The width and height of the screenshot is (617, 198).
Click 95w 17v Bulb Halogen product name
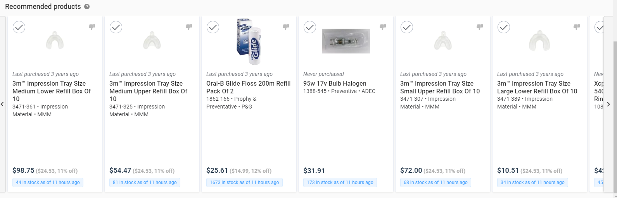pos(335,83)
